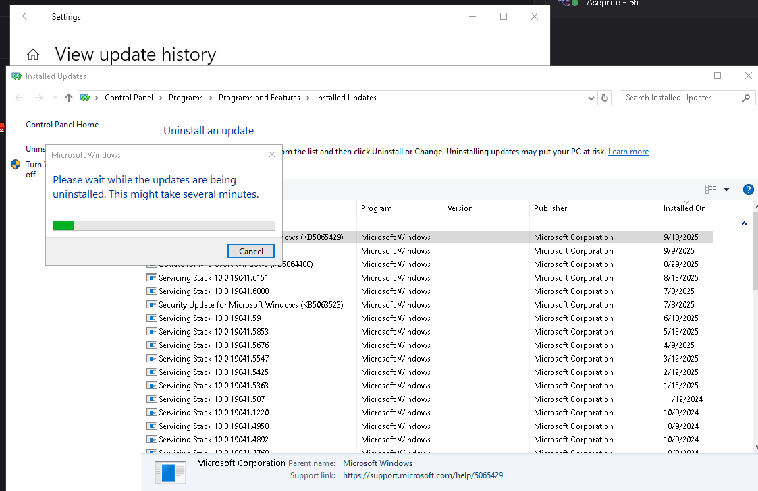
Task: Open the recent locations dropdown arrow
Action: point(55,98)
